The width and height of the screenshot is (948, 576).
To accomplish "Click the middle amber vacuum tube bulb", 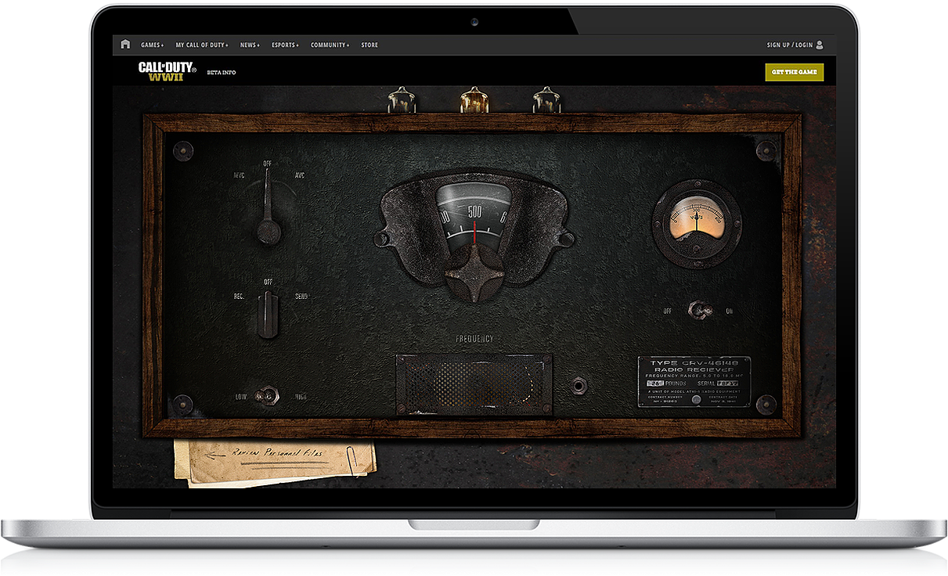I will (473, 99).
